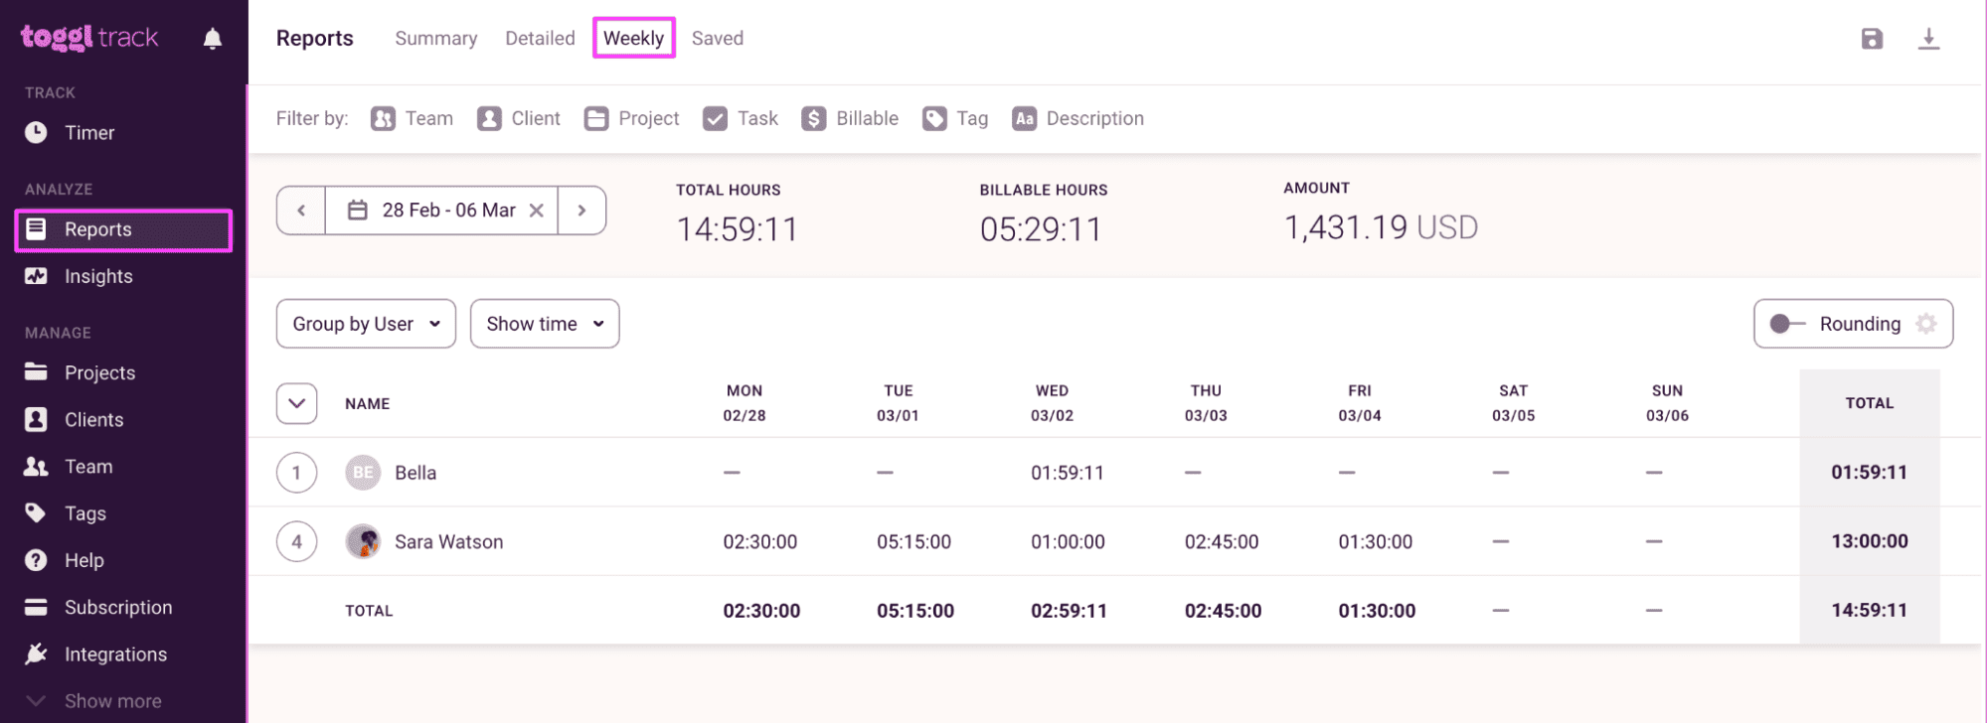Expand all rows with the header chevron
Screen dimensions: 1987x724
click(x=296, y=404)
